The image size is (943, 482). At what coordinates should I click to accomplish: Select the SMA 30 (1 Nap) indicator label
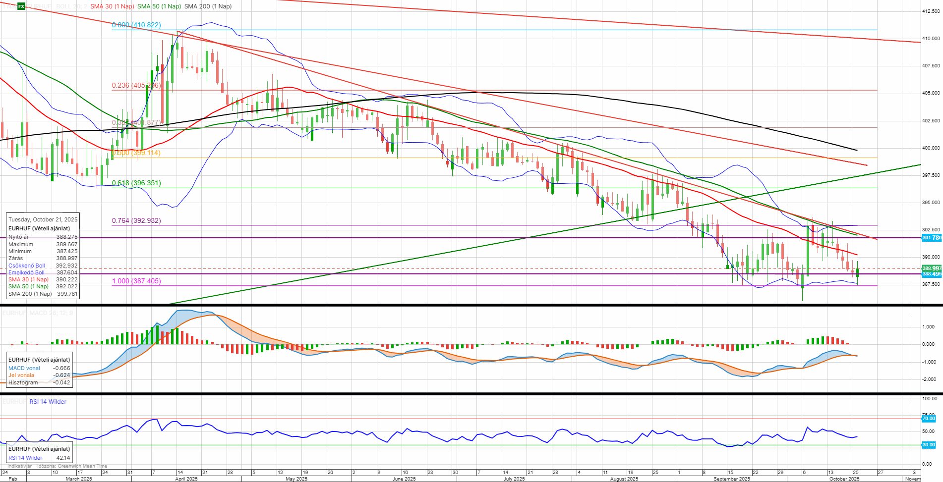pos(112,6)
